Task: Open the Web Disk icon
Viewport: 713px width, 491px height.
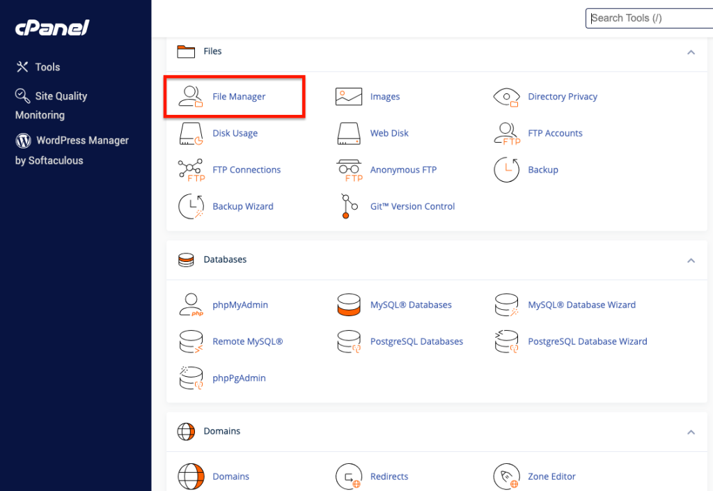Action: [348, 133]
